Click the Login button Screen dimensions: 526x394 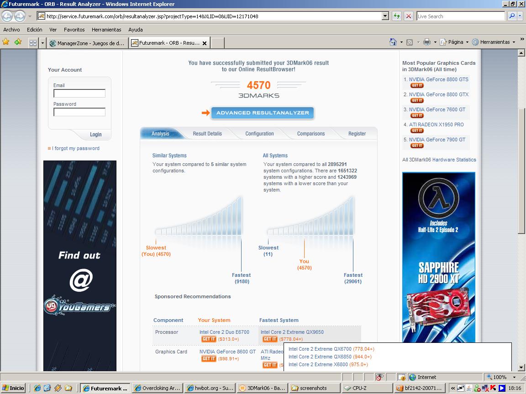coord(95,135)
